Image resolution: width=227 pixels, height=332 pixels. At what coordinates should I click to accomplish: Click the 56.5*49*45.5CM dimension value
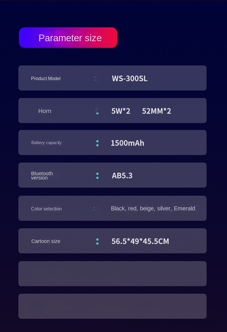pyautogui.click(x=140, y=241)
